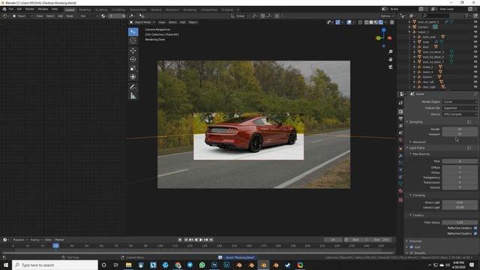Open the Tool properties tab
This screenshot has width=480, height=270.
coord(400,103)
